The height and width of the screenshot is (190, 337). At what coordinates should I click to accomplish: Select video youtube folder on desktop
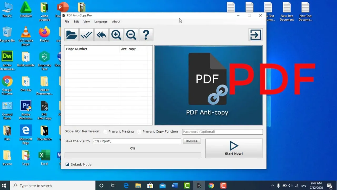coord(44,12)
